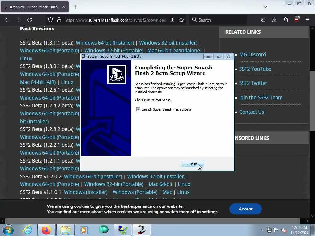
Task: Close the Archives tab
Action: 63,7
